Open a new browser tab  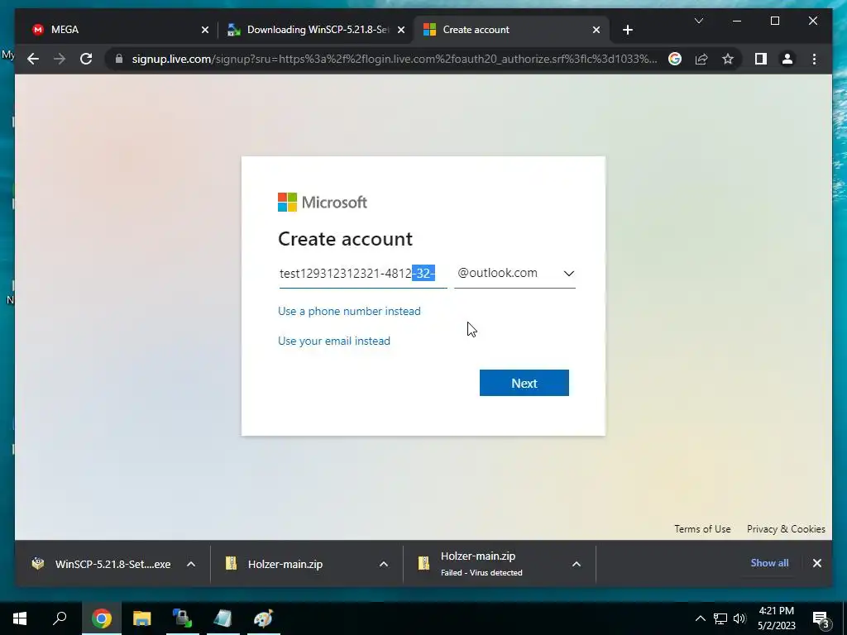pyautogui.click(x=627, y=30)
